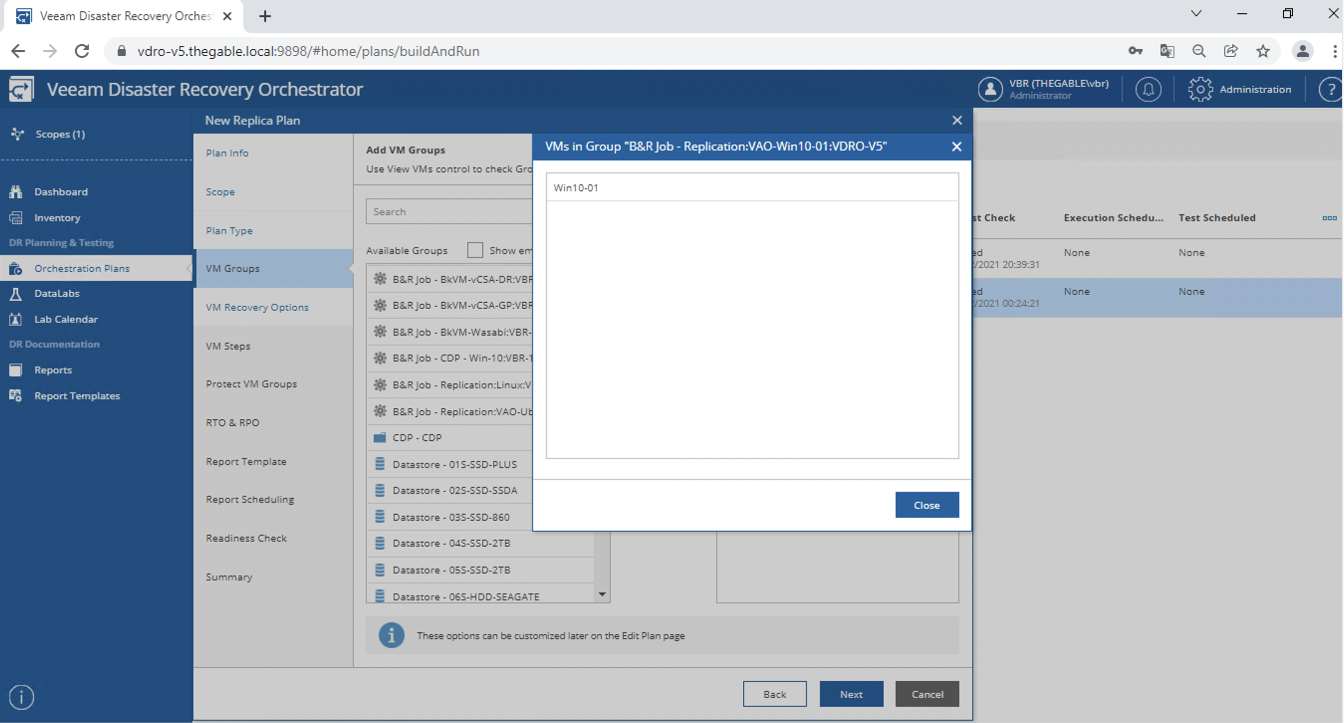Click datastore icon of 04S-SSD-2TB
The width and height of the screenshot is (1344, 723).
tap(380, 543)
